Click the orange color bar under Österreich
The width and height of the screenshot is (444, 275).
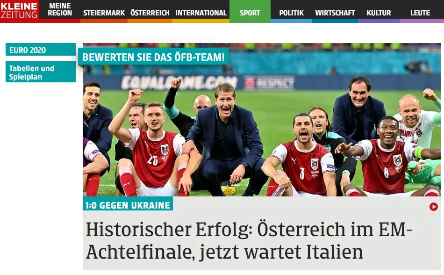pos(150,21)
